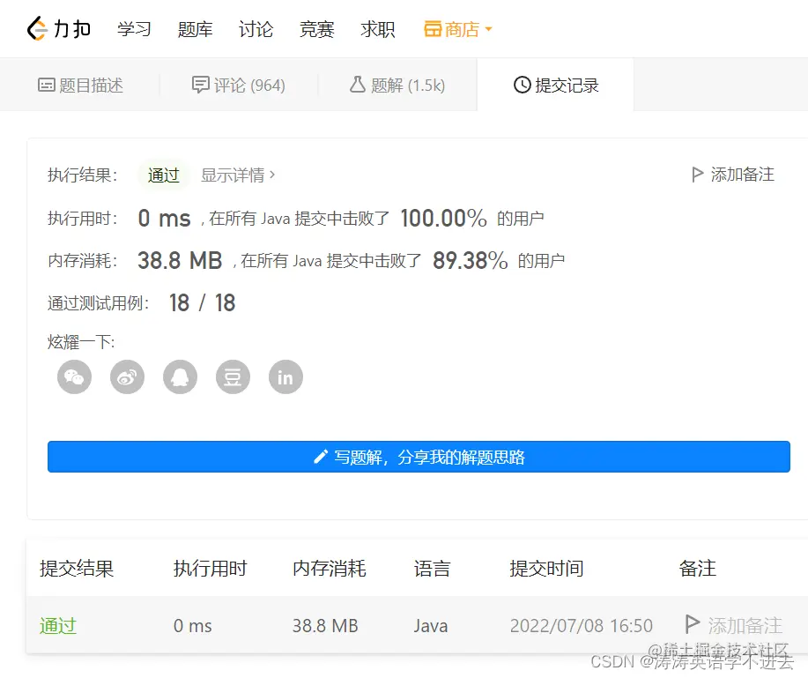Click the 100.00% runtime percentile
The image size is (808, 678).
coord(444,218)
